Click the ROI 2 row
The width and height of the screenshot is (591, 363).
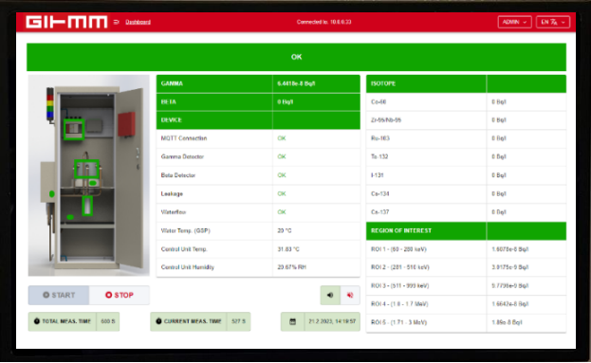pyautogui.click(x=466, y=267)
